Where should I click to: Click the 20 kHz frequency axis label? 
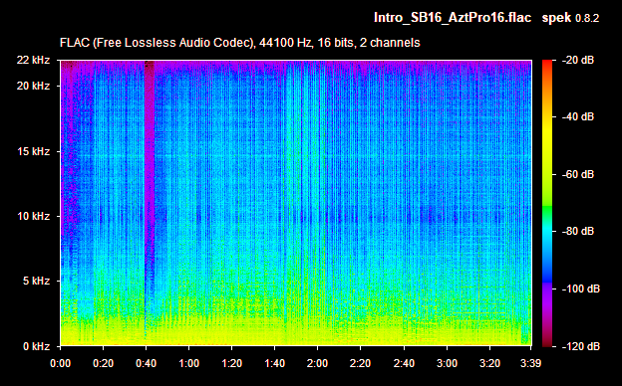pos(33,86)
